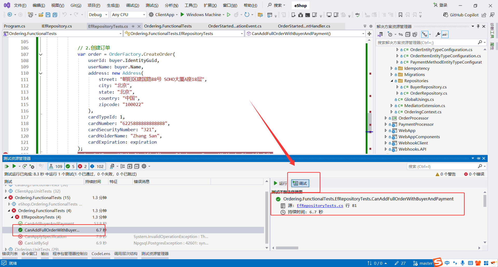Click the editor split window icon
The width and height of the screenshot is (498, 267).
click(x=369, y=34)
